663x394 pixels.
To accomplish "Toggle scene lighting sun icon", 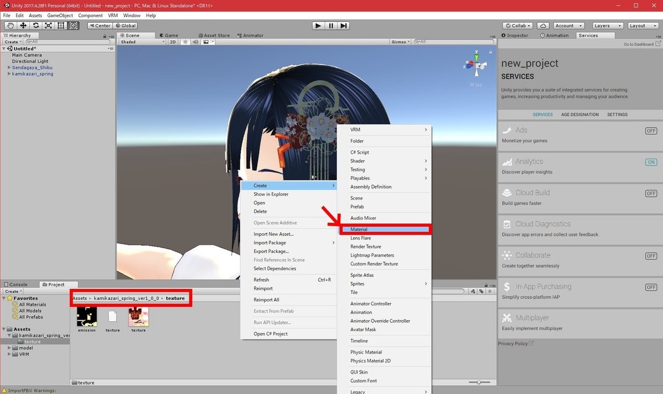I will click(x=186, y=42).
